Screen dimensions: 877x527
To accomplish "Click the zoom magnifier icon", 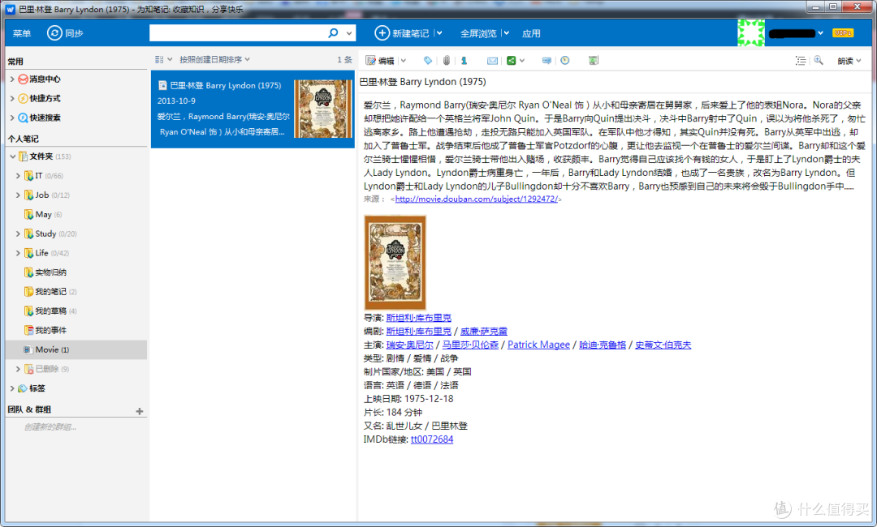I will 819,60.
